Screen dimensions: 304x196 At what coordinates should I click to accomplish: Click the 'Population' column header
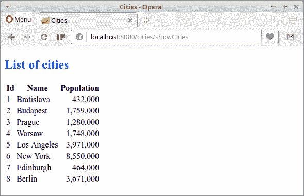pyautogui.click(x=80, y=88)
